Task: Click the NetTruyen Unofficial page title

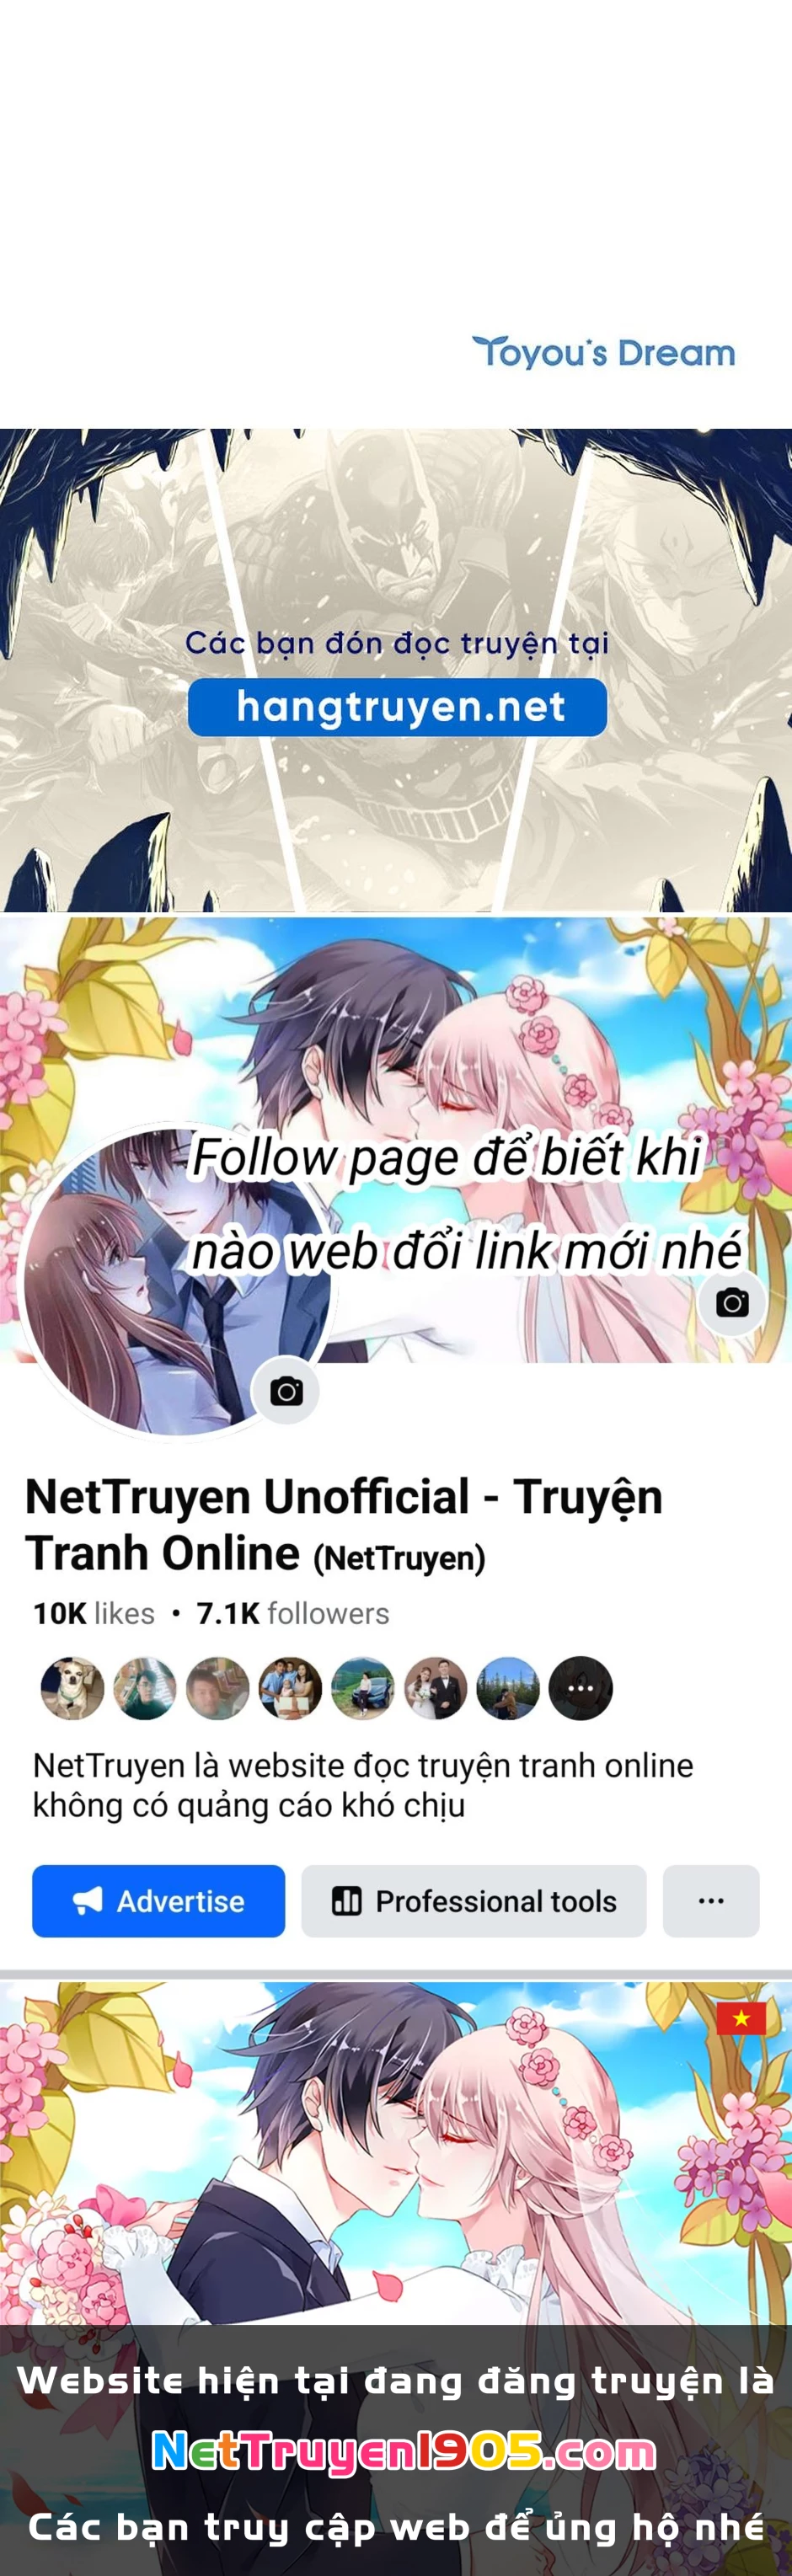Action: point(343,1525)
